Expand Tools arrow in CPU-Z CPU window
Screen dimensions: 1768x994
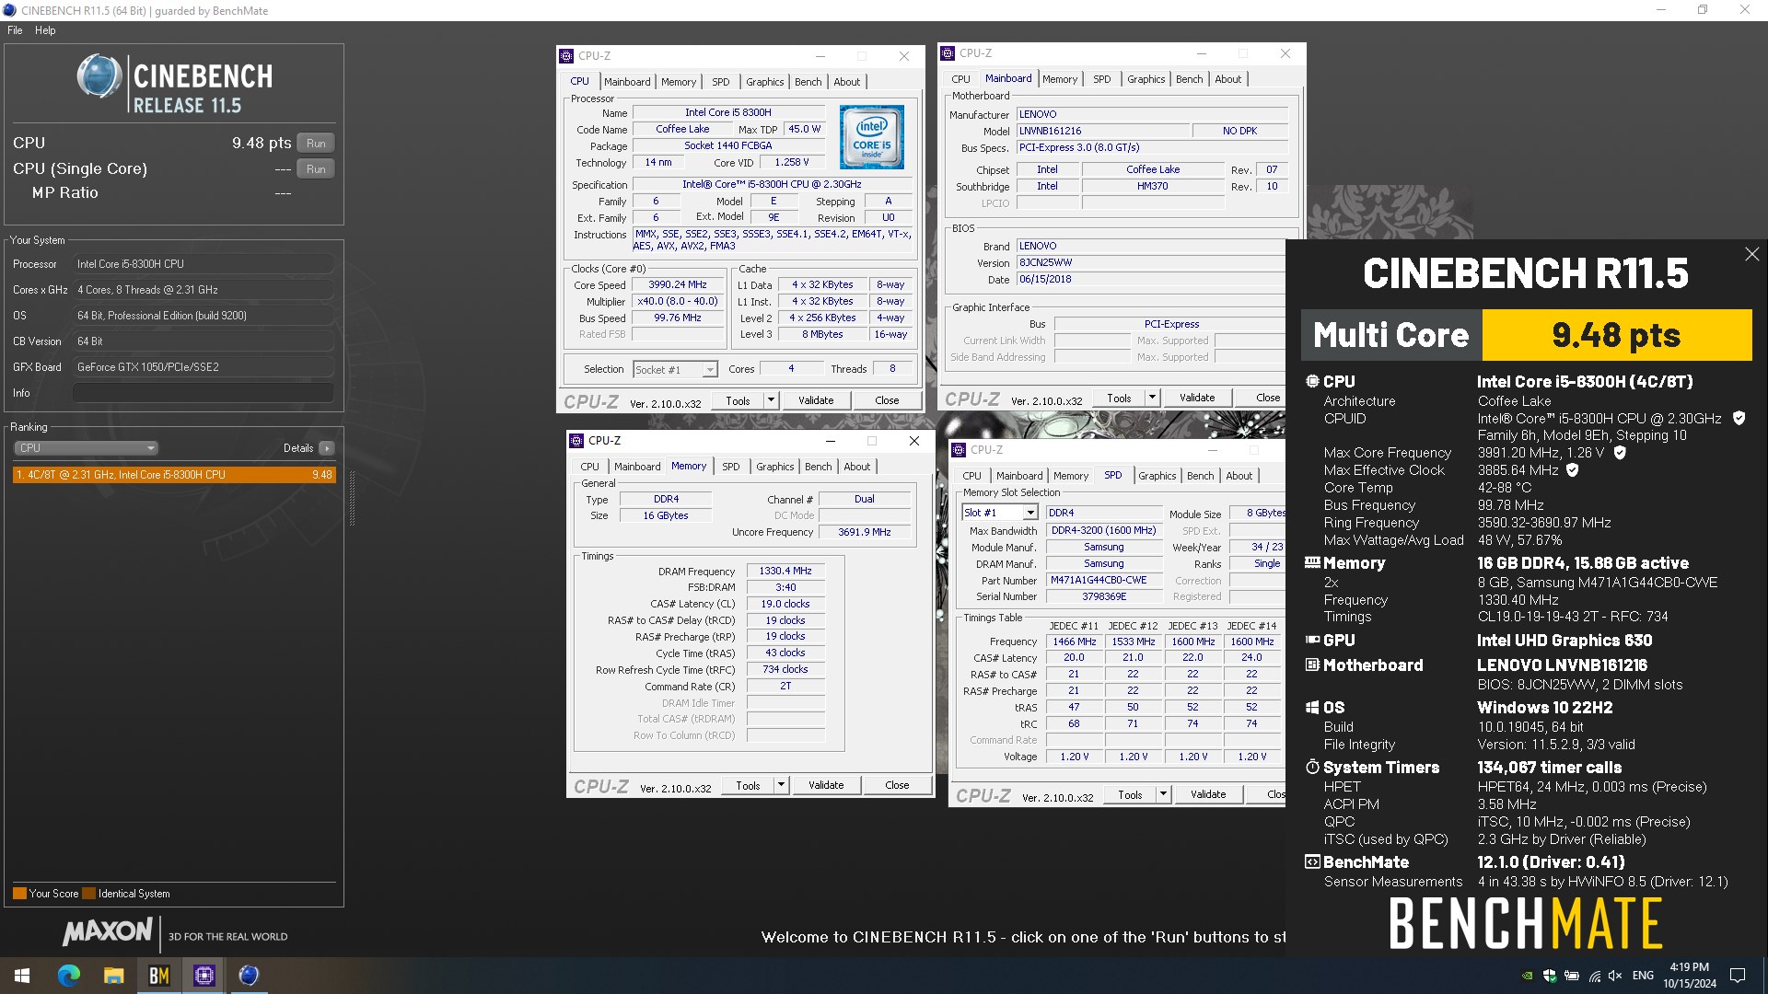(772, 400)
